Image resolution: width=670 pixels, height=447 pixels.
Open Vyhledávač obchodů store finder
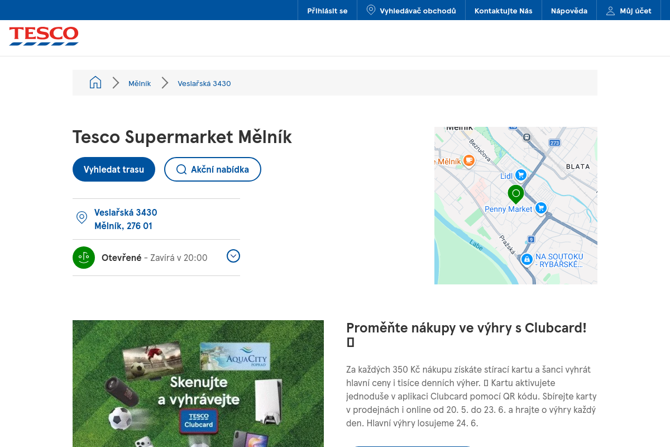tap(411, 11)
